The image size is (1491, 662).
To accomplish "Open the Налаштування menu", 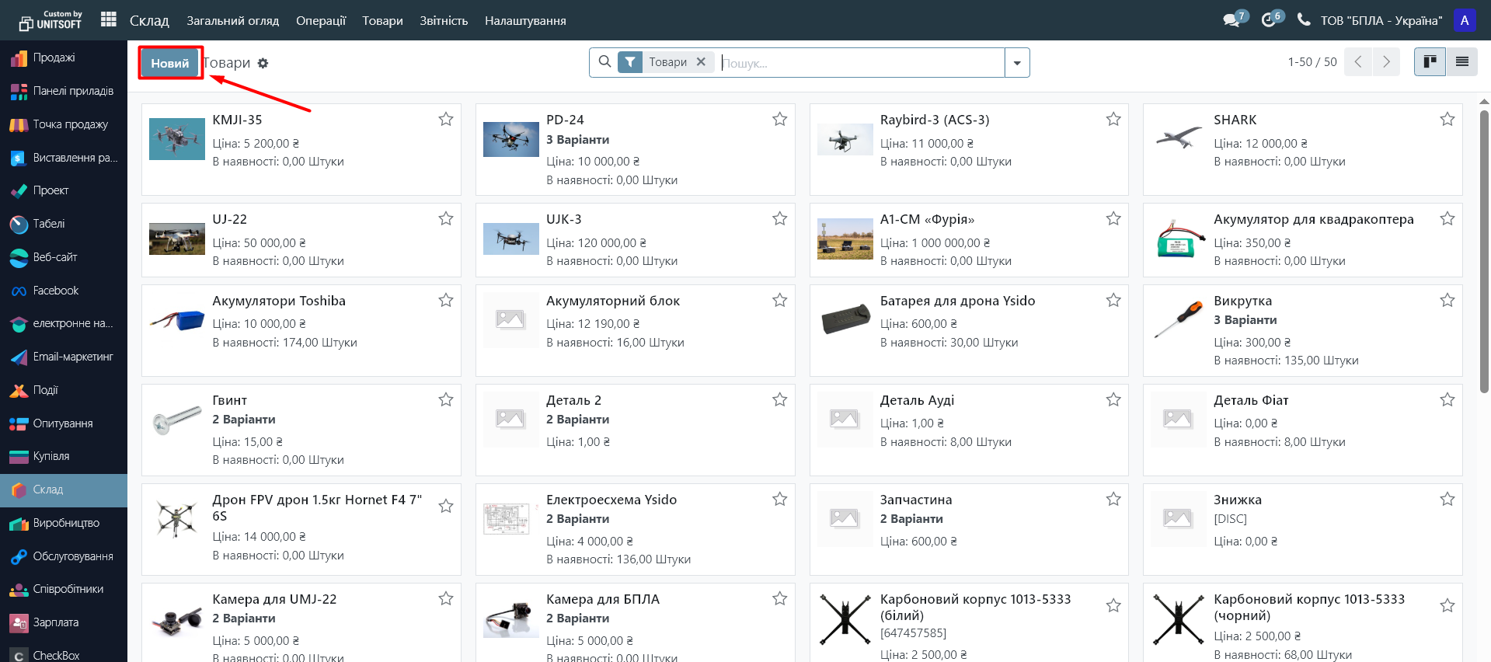I will (525, 21).
